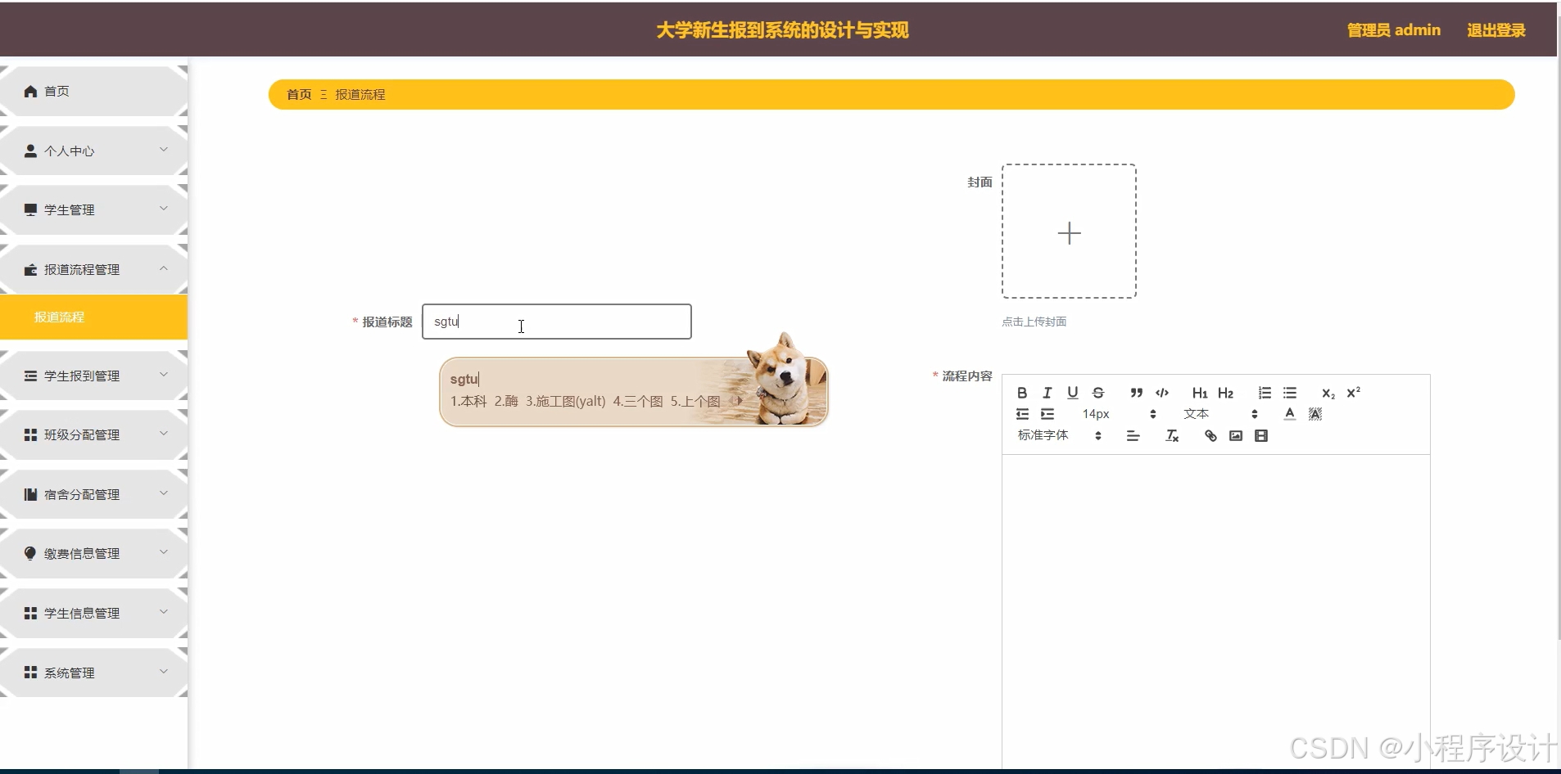Click the lightbulb icon beside 缴费信息管理
This screenshot has height=774, width=1561.
(x=30, y=553)
